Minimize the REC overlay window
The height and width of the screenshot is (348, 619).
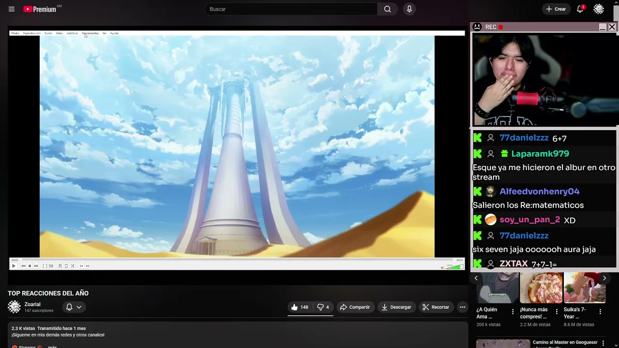[x=603, y=27]
